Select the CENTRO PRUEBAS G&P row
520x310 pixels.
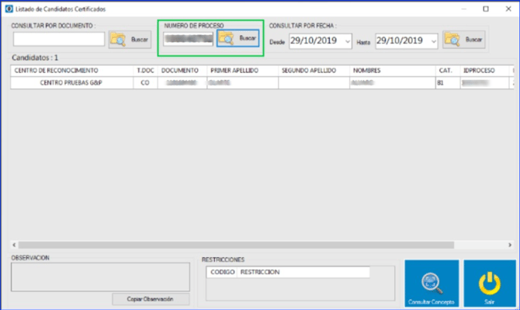262,83
